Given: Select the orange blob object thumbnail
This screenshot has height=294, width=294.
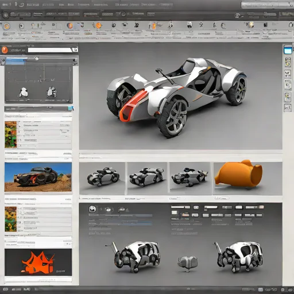Looking at the screenshot, I should [238, 173].
